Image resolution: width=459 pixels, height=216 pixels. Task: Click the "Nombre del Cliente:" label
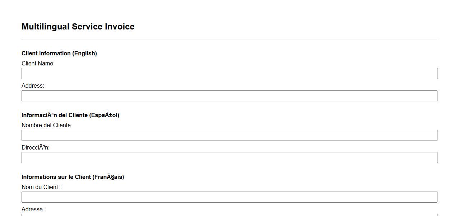[47, 125]
